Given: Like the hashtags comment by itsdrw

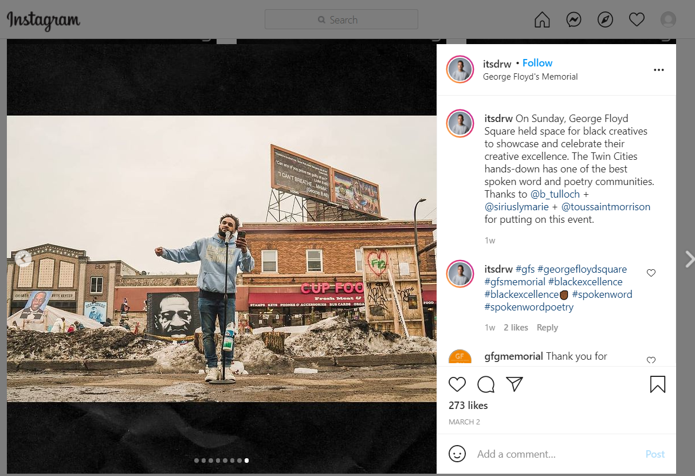Looking at the screenshot, I should (651, 273).
